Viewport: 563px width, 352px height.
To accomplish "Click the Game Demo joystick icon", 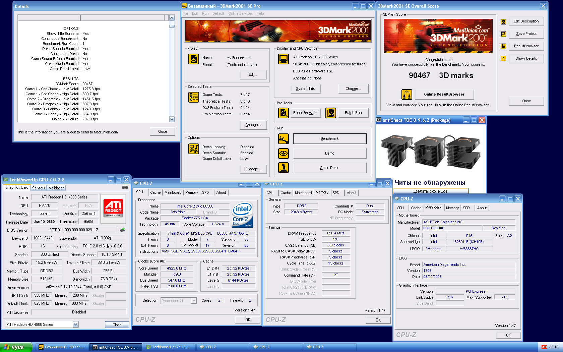I will (x=284, y=168).
